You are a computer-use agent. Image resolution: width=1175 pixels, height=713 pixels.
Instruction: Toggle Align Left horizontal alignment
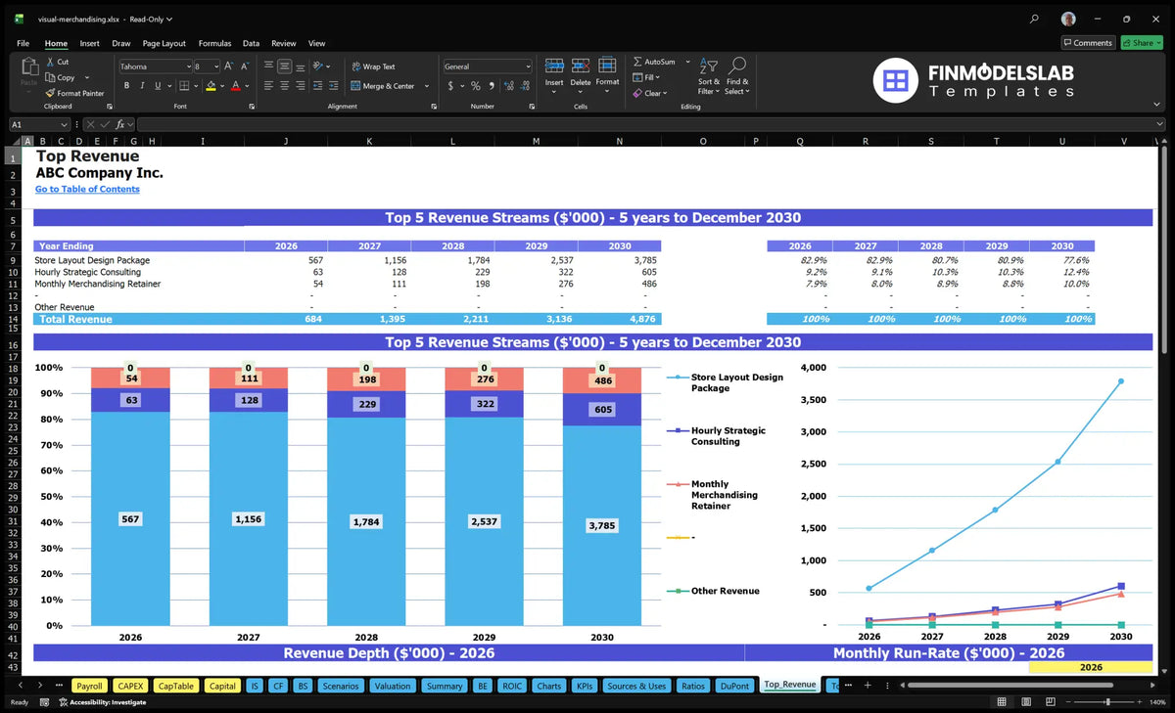(268, 86)
